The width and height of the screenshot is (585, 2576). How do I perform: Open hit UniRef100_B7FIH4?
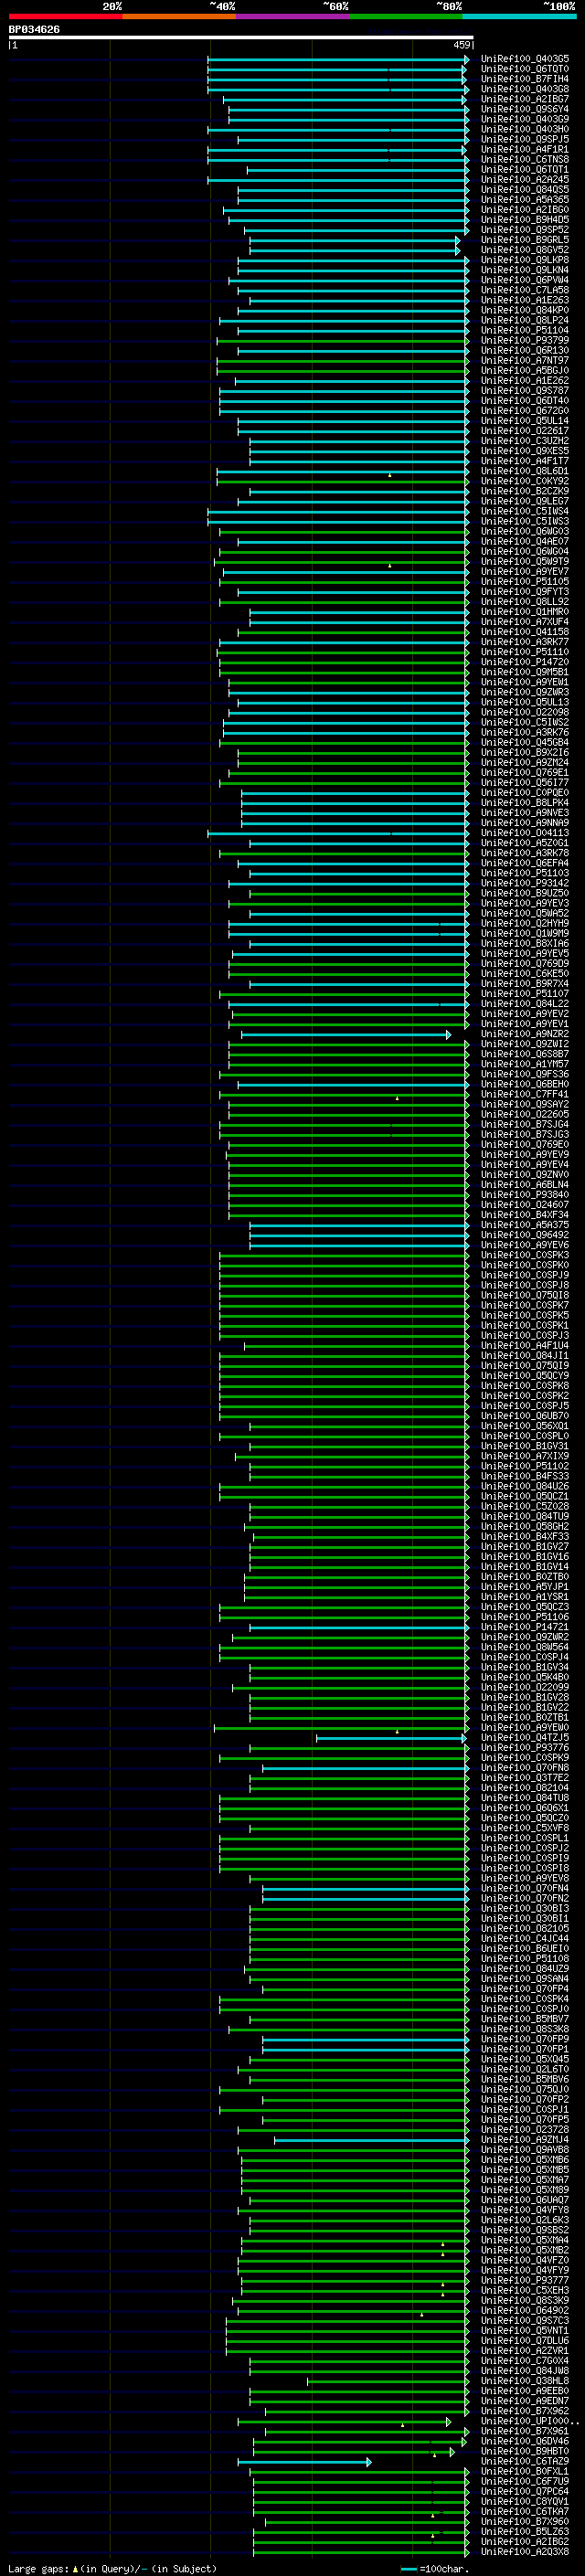pyautogui.click(x=525, y=80)
